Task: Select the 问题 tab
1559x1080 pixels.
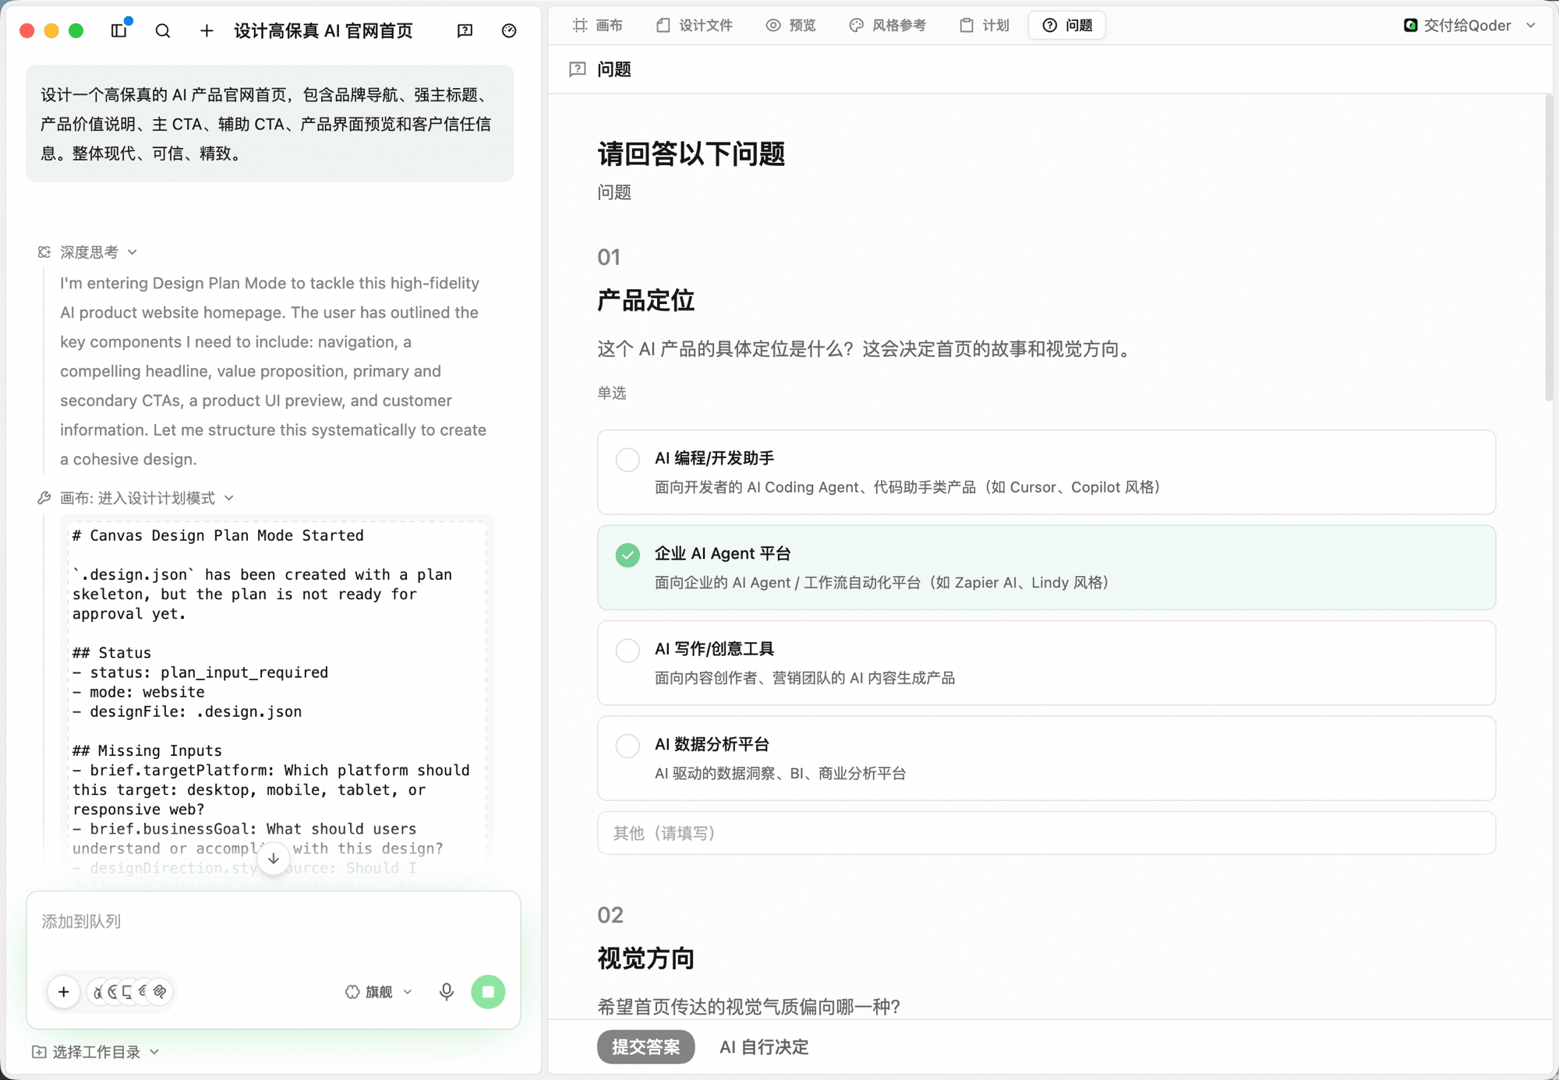Action: (x=1067, y=25)
